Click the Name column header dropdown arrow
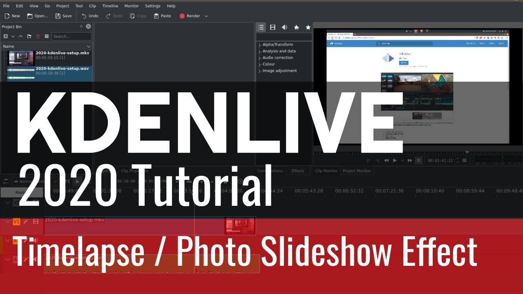This screenshot has width=523, height=294. click(89, 47)
